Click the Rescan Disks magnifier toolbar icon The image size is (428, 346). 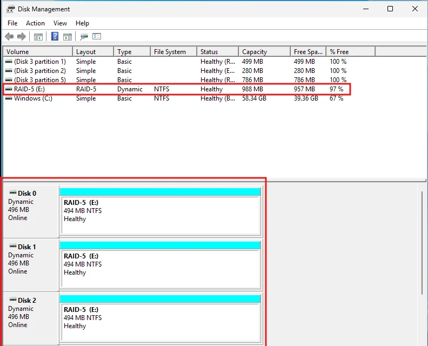(84, 37)
